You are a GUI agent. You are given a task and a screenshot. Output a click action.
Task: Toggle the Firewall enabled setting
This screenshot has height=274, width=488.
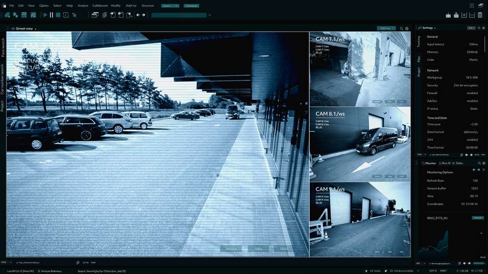click(x=472, y=93)
